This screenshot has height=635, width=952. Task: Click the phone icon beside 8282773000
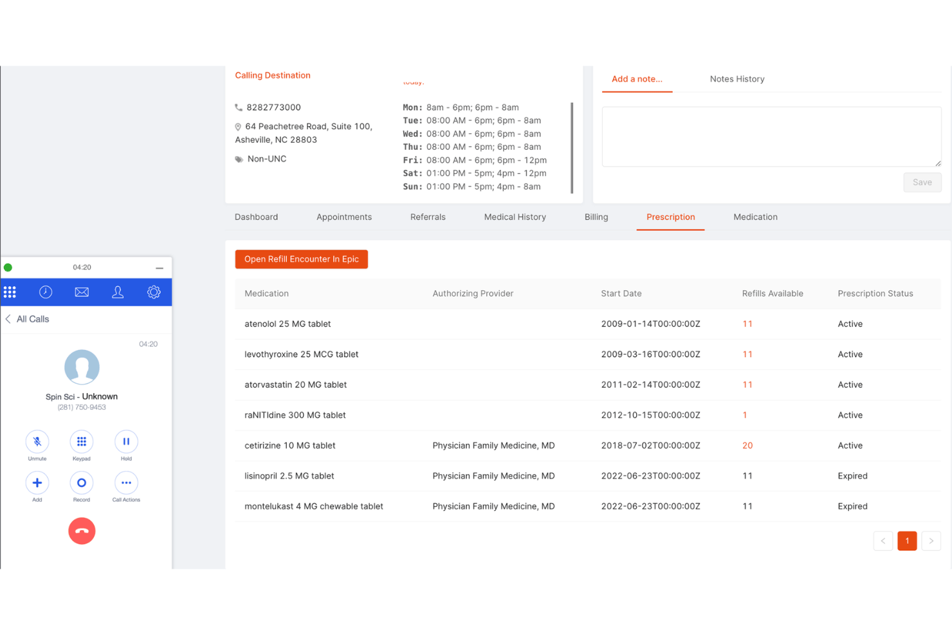(x=239, y=107)
